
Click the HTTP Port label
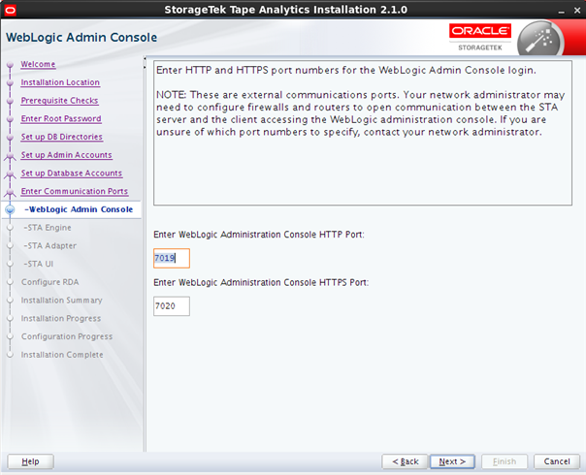click(x=259, y=235)
